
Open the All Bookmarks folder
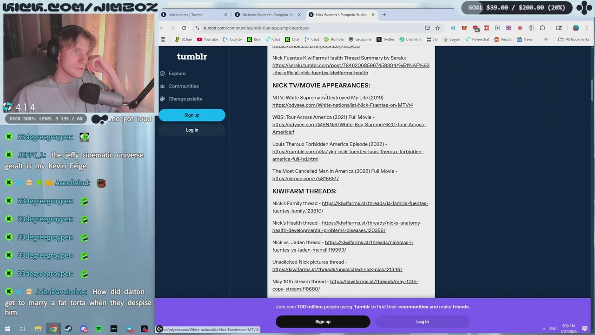click(574, 40)
